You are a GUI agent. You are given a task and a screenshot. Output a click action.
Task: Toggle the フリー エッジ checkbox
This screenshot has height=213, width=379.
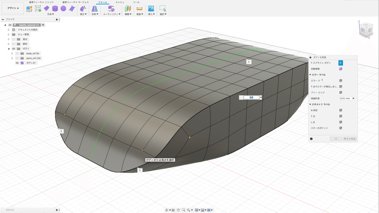[341, 93]
